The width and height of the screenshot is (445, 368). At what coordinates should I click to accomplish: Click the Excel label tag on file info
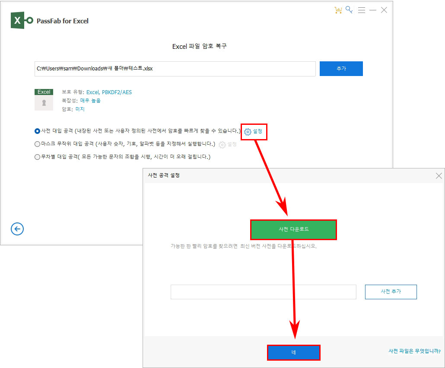44,92
